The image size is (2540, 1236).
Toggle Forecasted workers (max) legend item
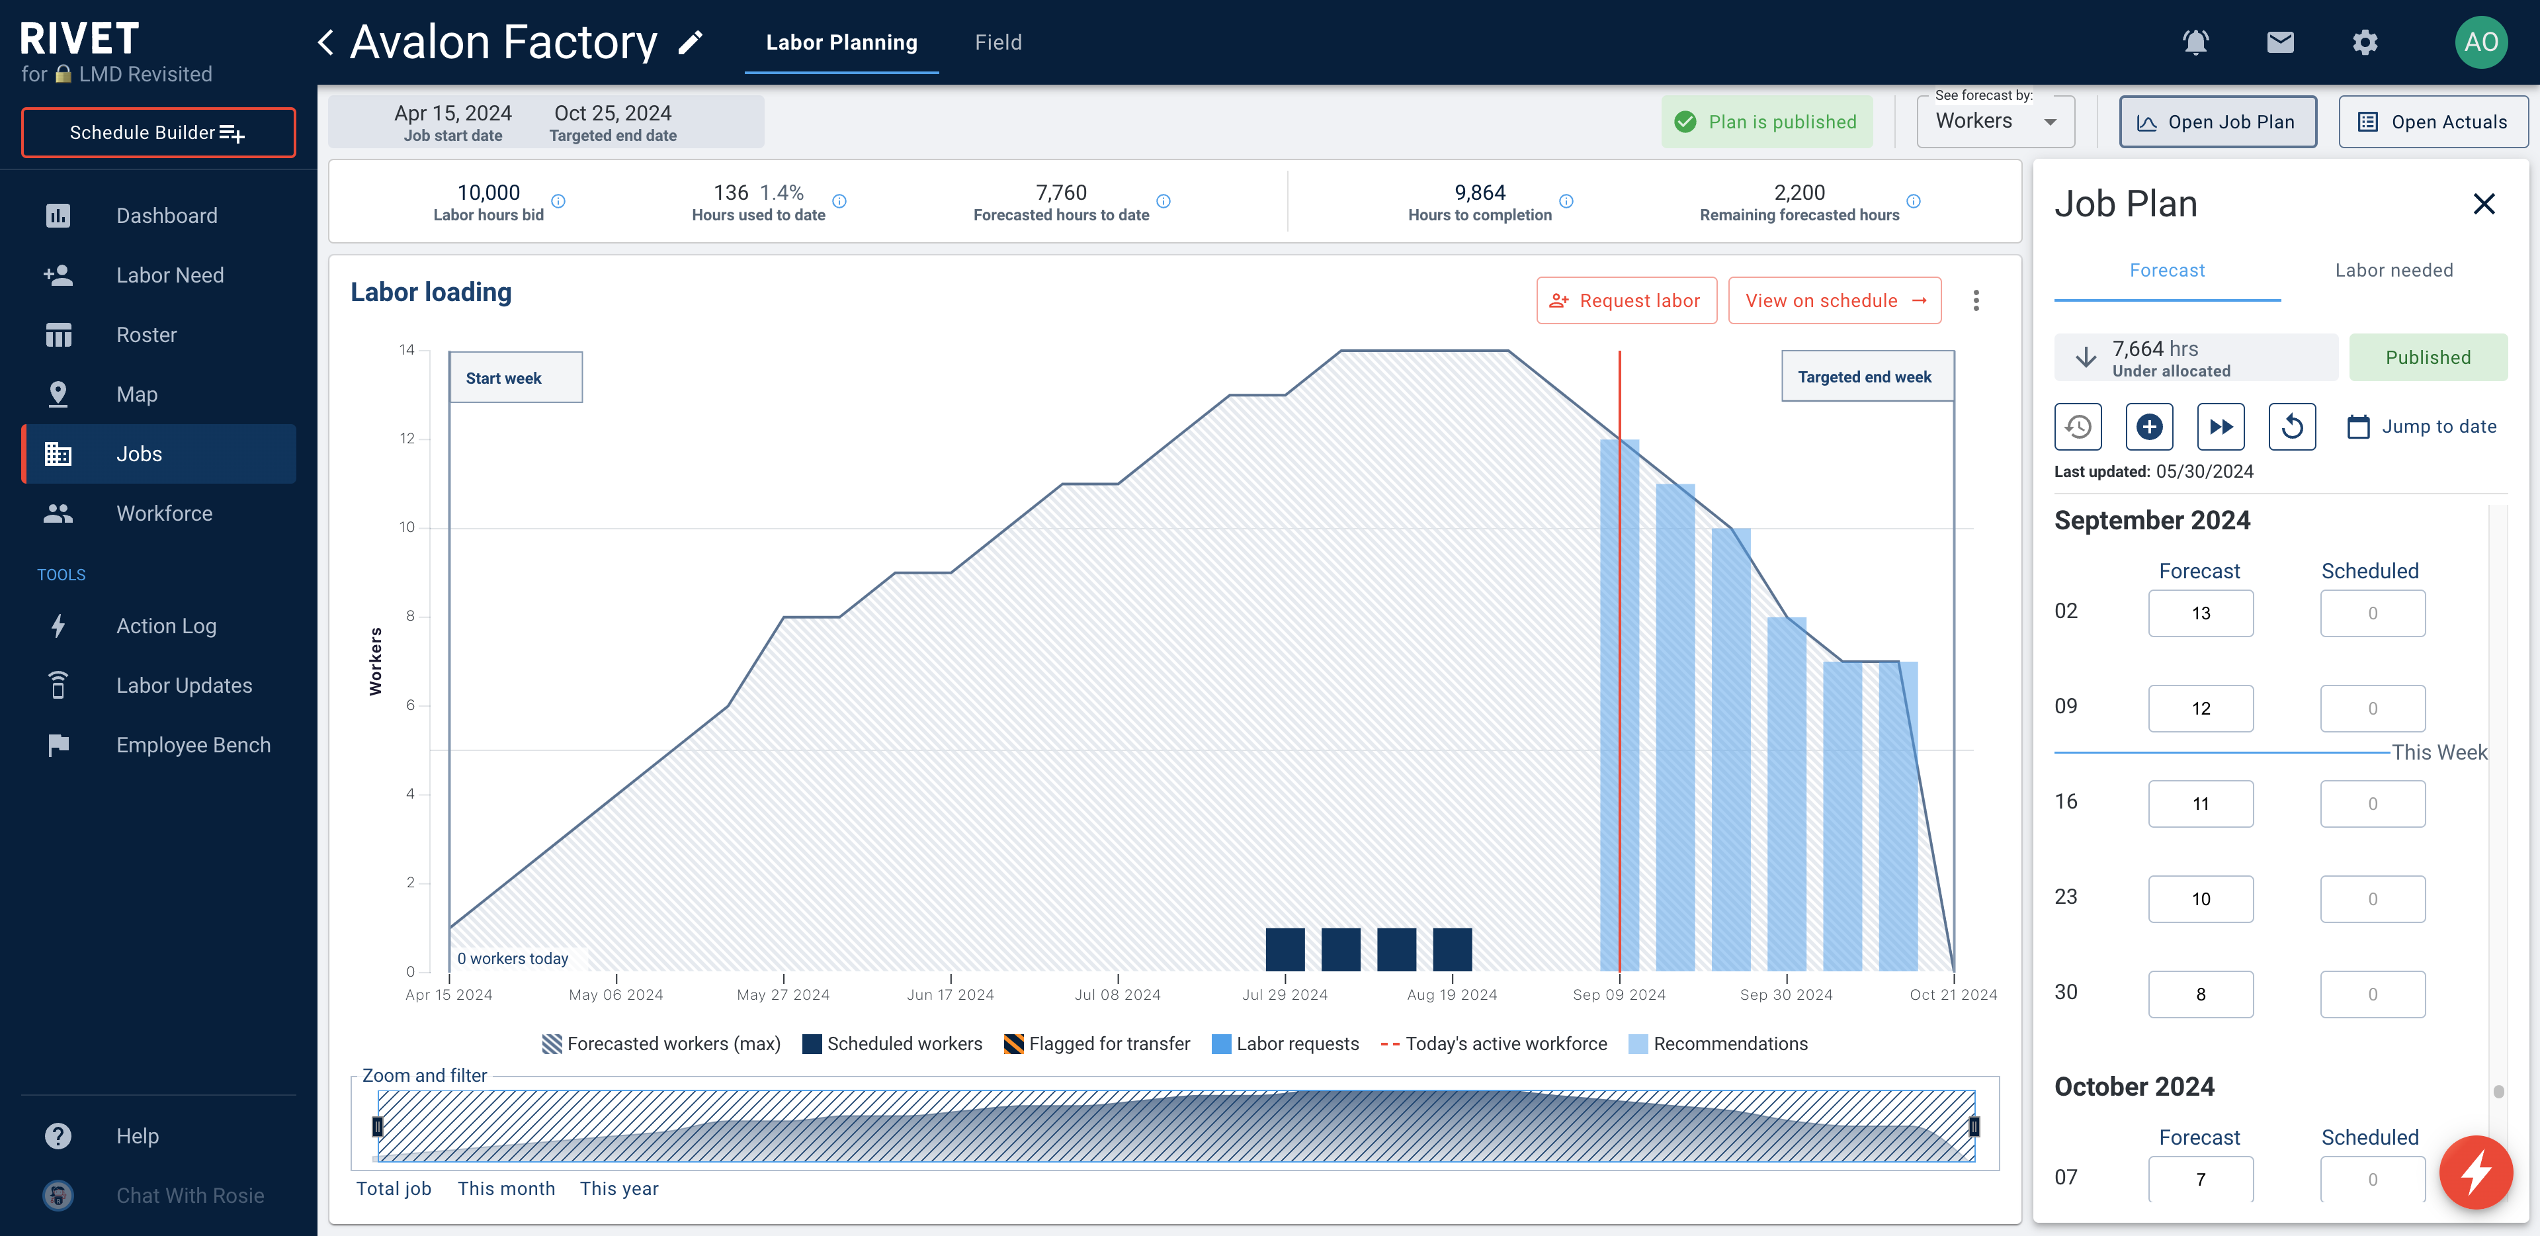point(661,1043)
